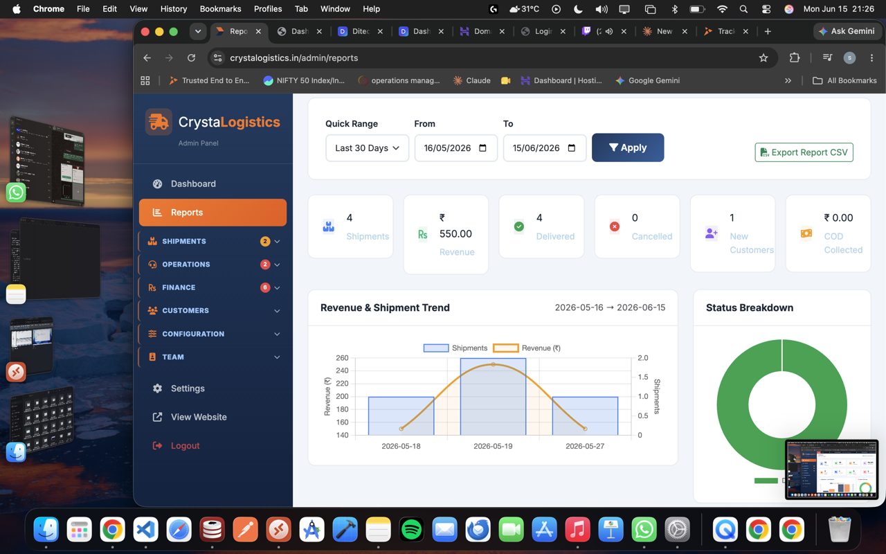The height and width of the screenshot is (554, 886).
Task: Open Quick Range dropdown showing Last 30 Days
Action: (367, 148)
